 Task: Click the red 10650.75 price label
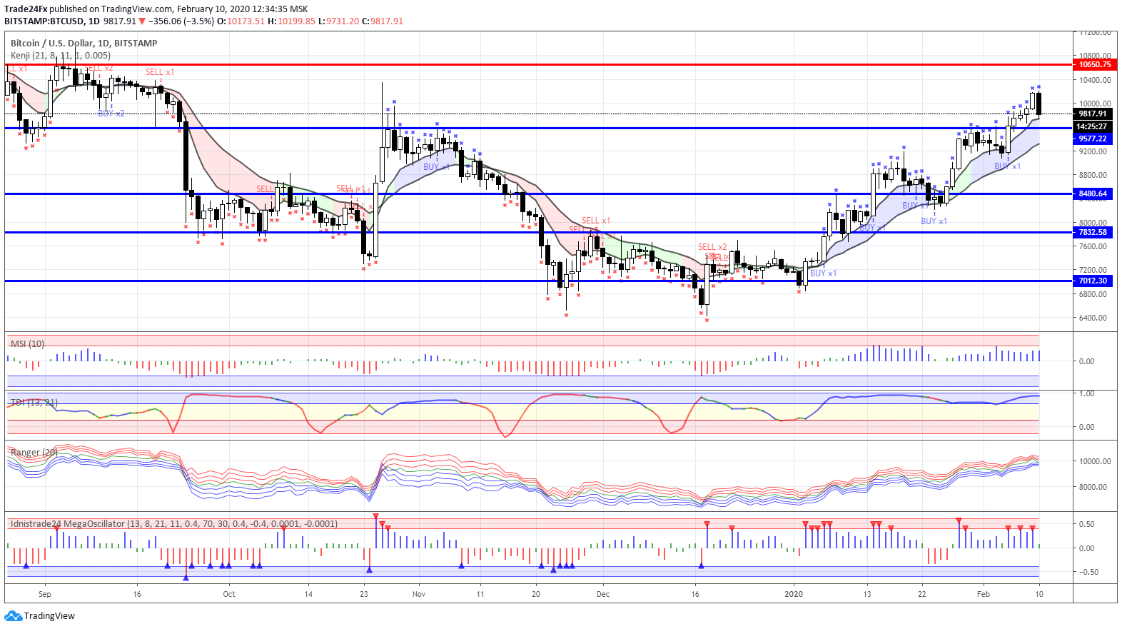click(x=1094, y=64)
